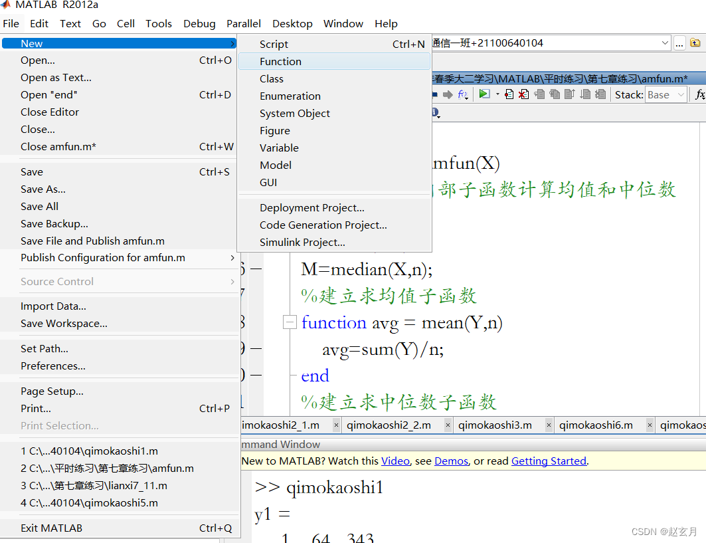
Task: Open recent file 1 qimokaoshi1.m
Action: pos(120,451)
